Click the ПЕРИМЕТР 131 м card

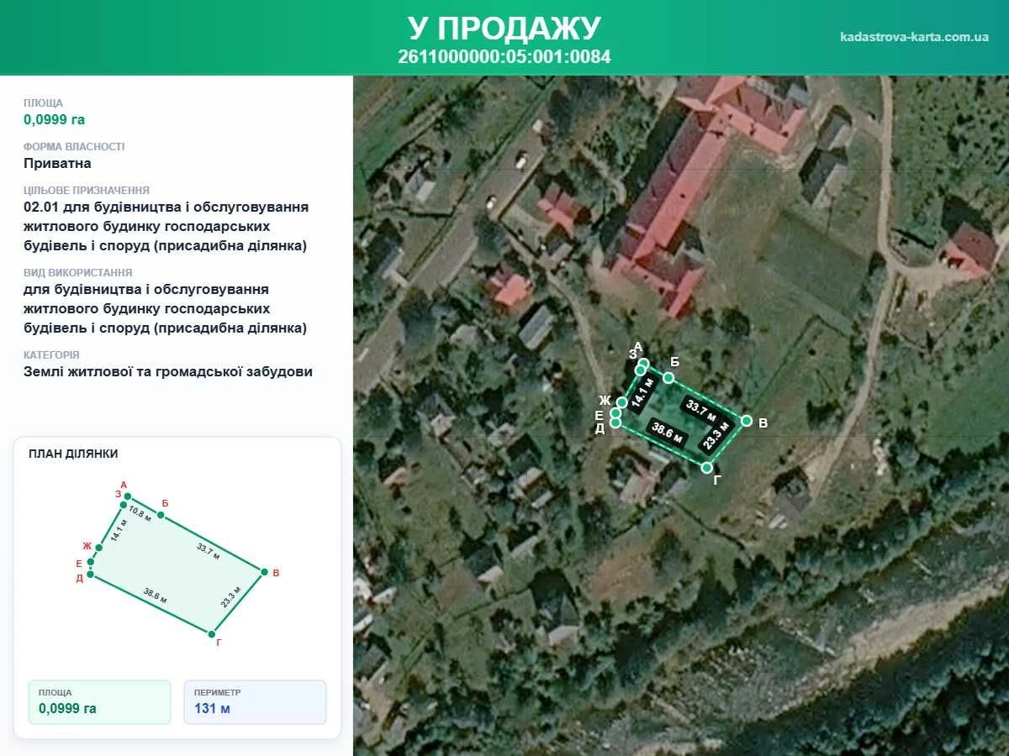[255, 701]
